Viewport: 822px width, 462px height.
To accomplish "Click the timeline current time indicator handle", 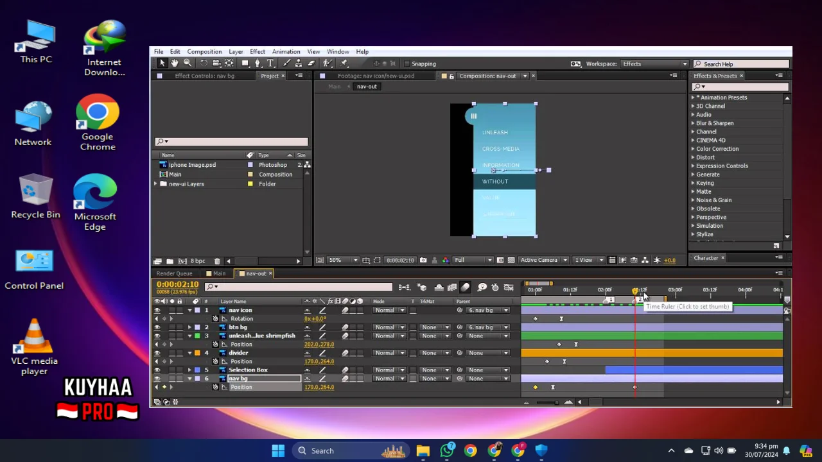I will coord(635,291).
